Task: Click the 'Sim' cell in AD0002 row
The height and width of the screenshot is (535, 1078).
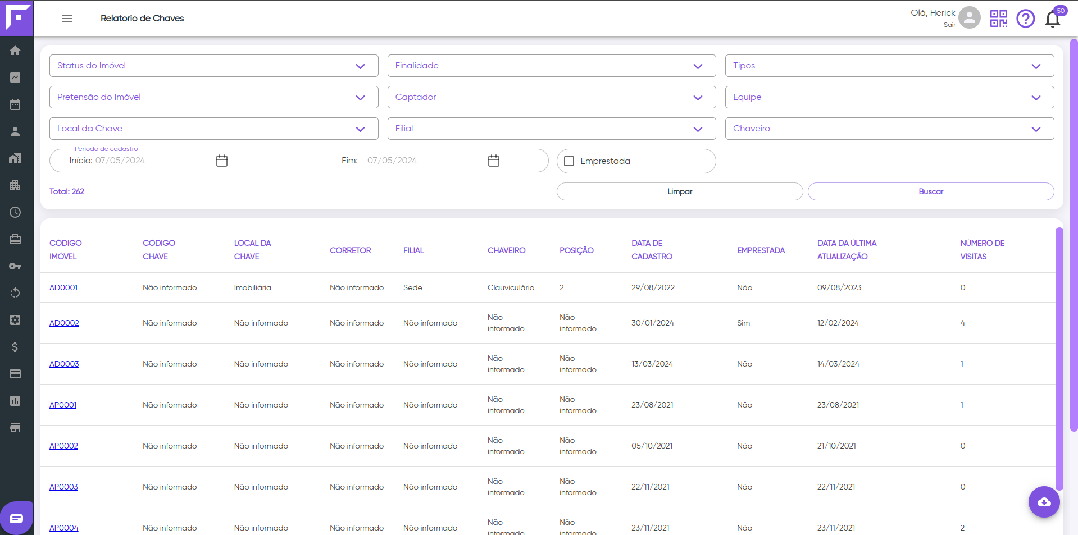Action: pos(743,323)
